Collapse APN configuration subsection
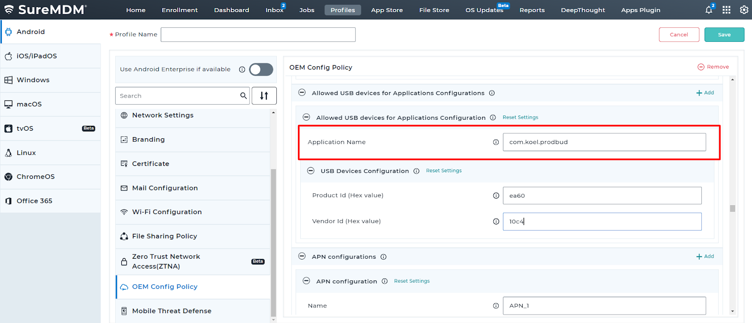Viewport: 752px width, 323px height. pos(306,281)
